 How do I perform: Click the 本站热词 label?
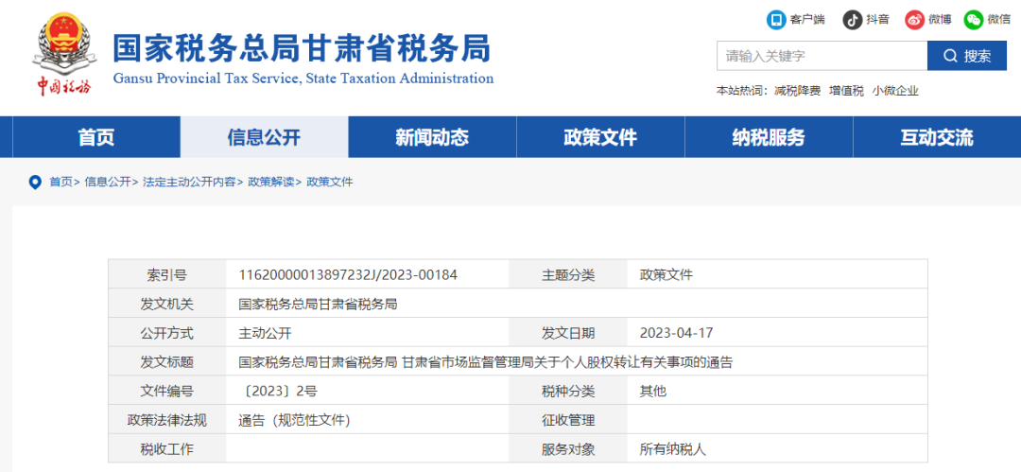(742, 91)
